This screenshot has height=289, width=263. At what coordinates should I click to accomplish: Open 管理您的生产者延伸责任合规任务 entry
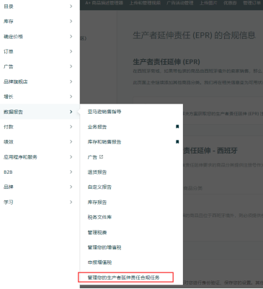[123, 277]
